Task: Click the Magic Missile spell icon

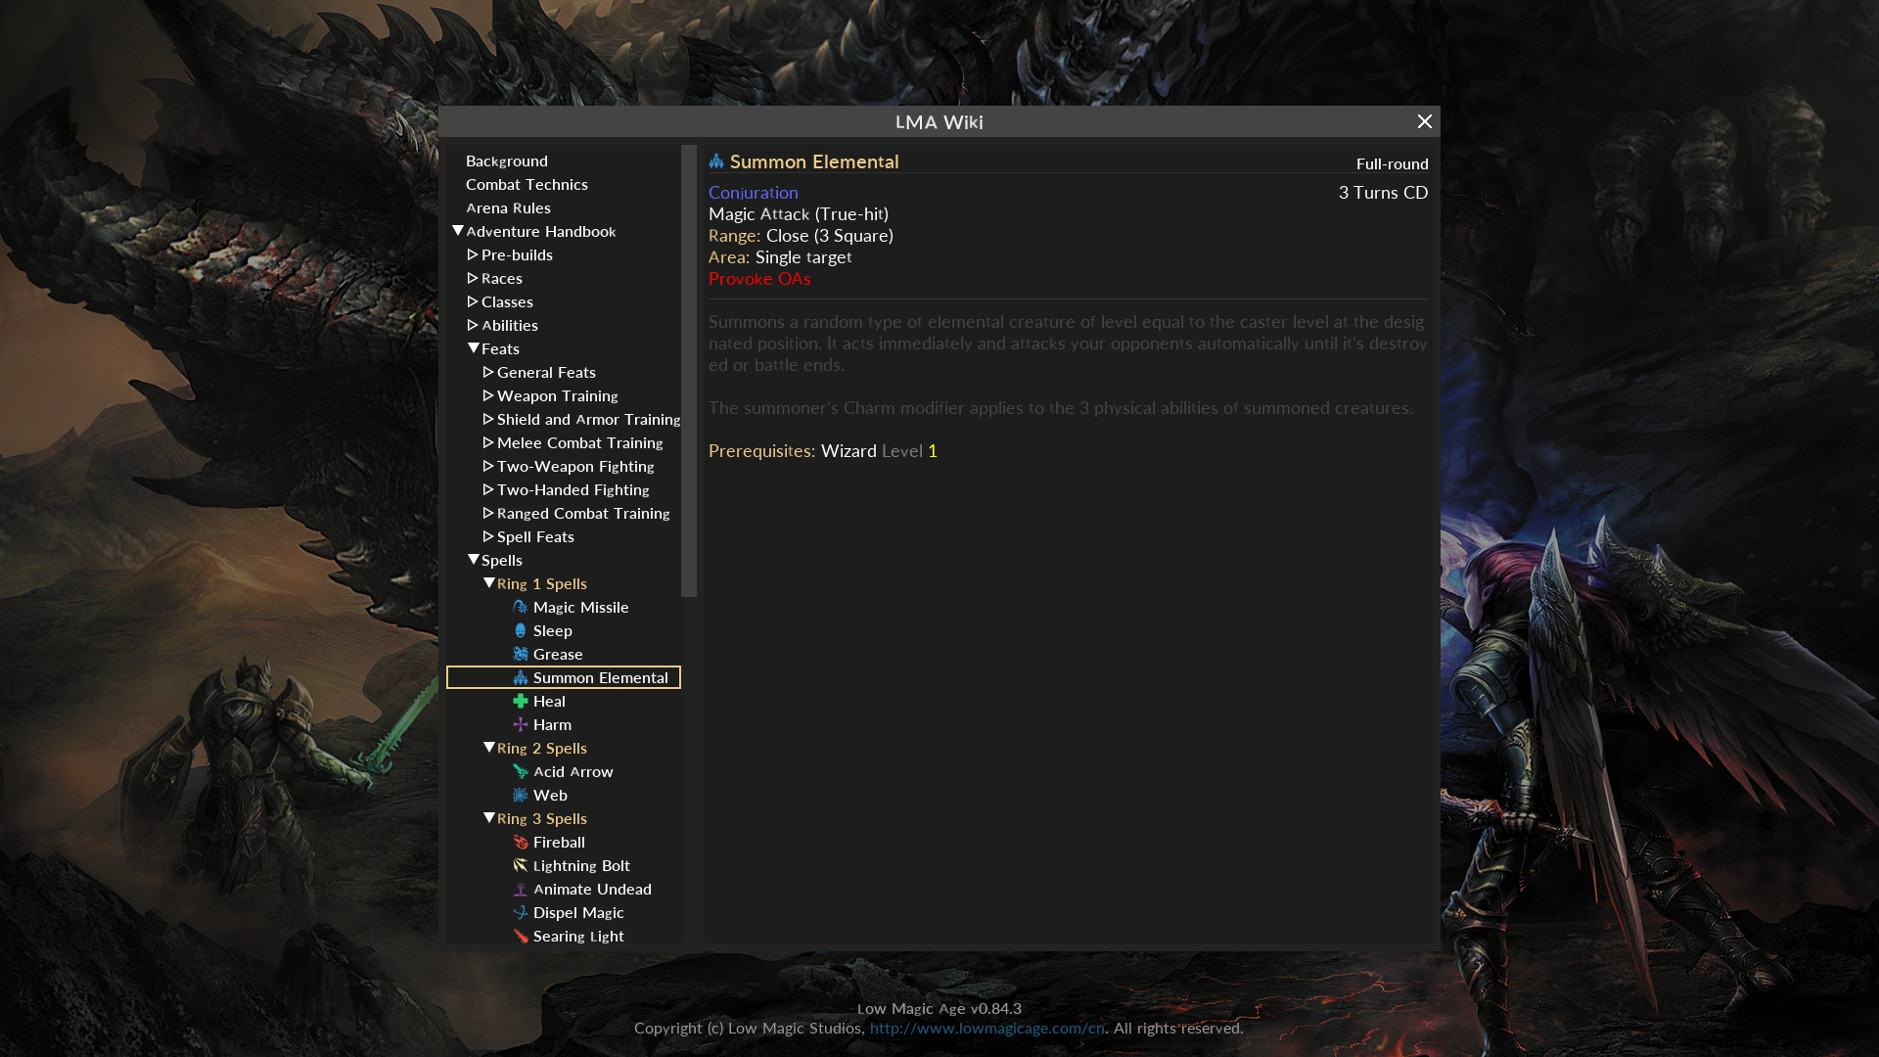Action: (x=521, y=607)
